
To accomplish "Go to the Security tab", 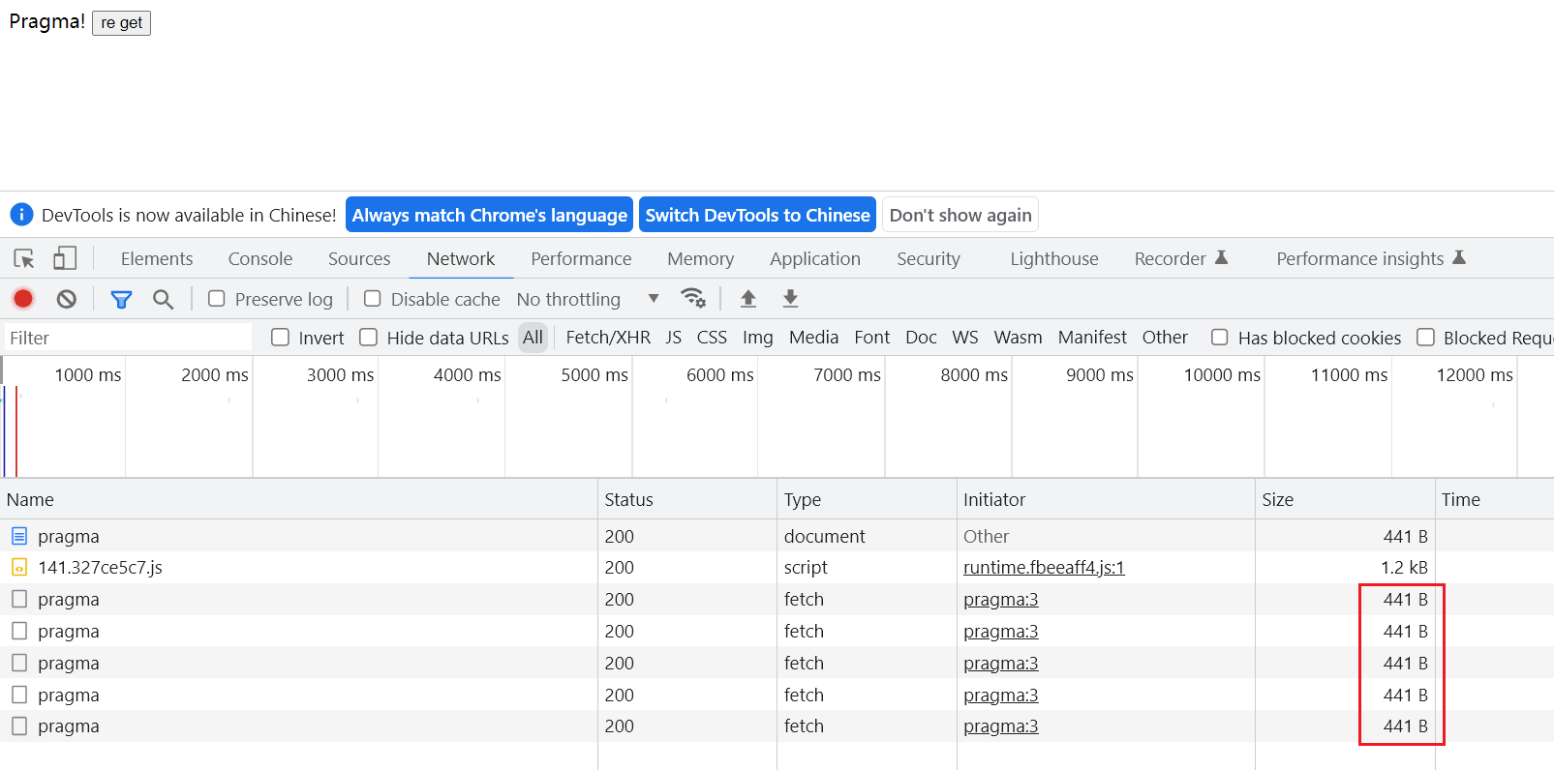I will pyautogui.click(x=929, y=258).
